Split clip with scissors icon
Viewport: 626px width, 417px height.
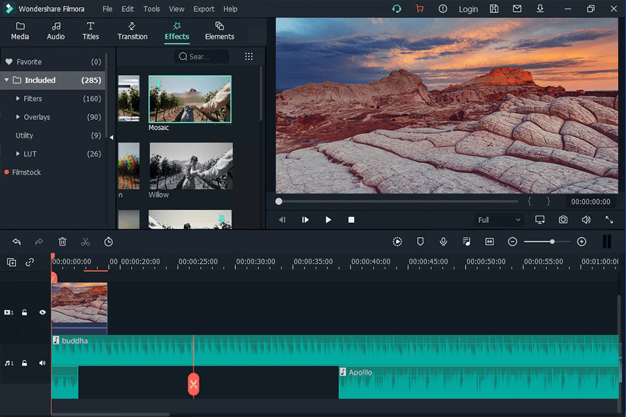coord(85,242)
